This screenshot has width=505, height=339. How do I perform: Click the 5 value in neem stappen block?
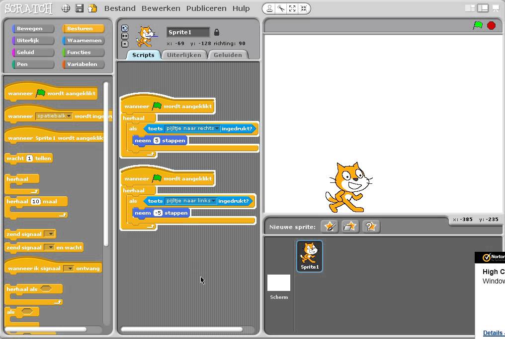[157, 140]
